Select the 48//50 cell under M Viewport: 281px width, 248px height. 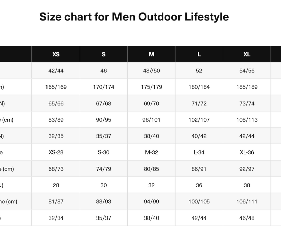[151, 71]
